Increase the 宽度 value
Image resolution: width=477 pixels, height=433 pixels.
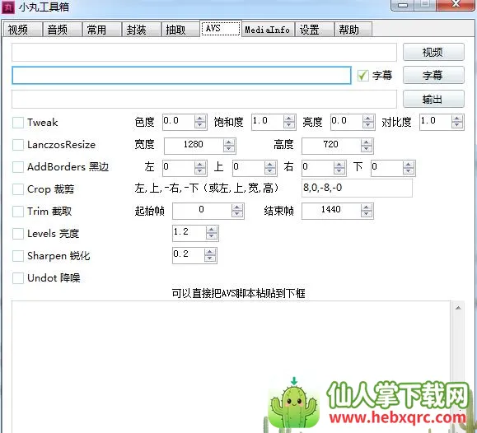[229, 142]
